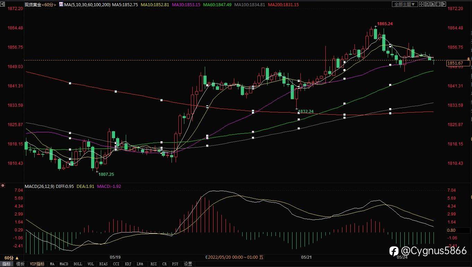Screen dimensions: 472x267
Task: Click the small red circle icon beside MACD panel
Action: (3, 185)
